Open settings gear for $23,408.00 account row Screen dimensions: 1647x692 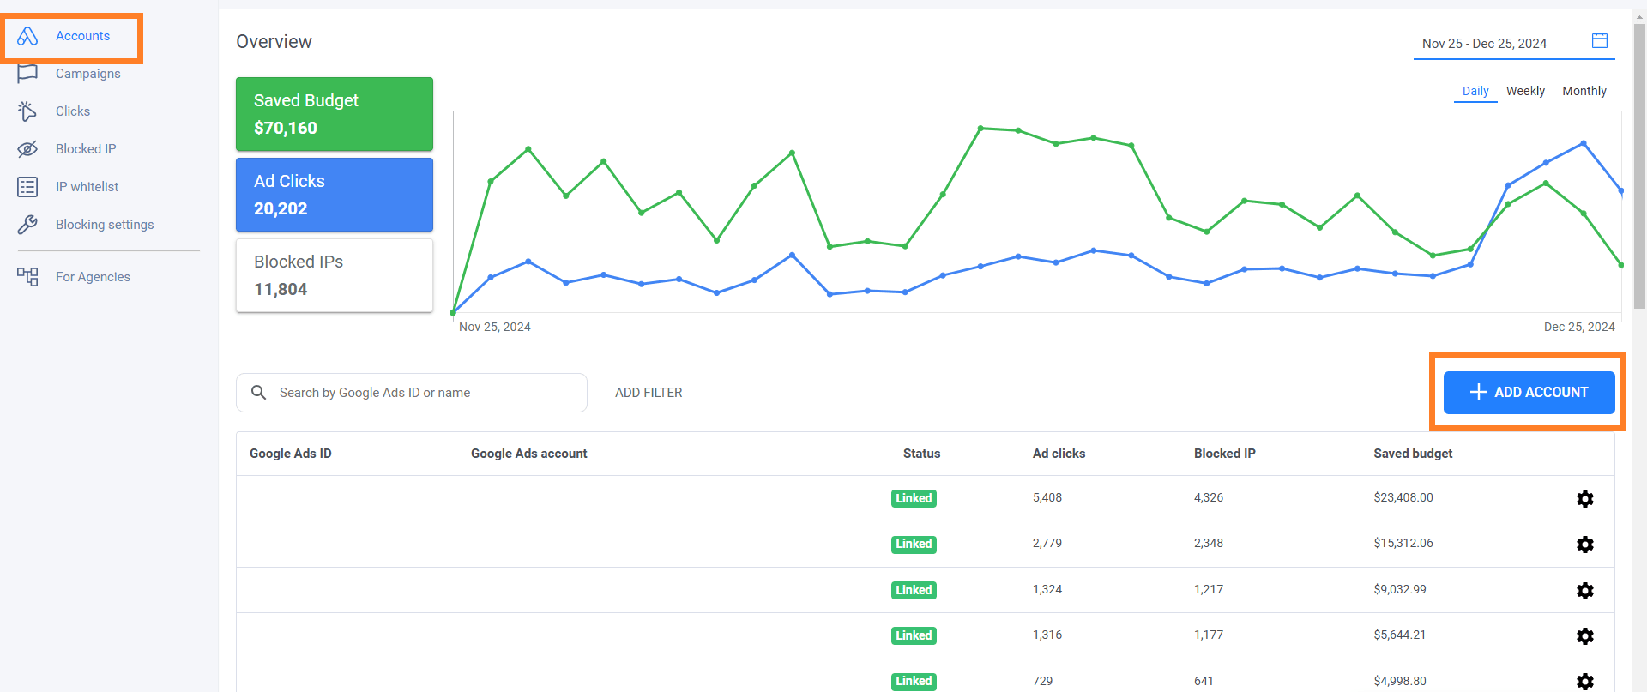[x=1584, y=499]
